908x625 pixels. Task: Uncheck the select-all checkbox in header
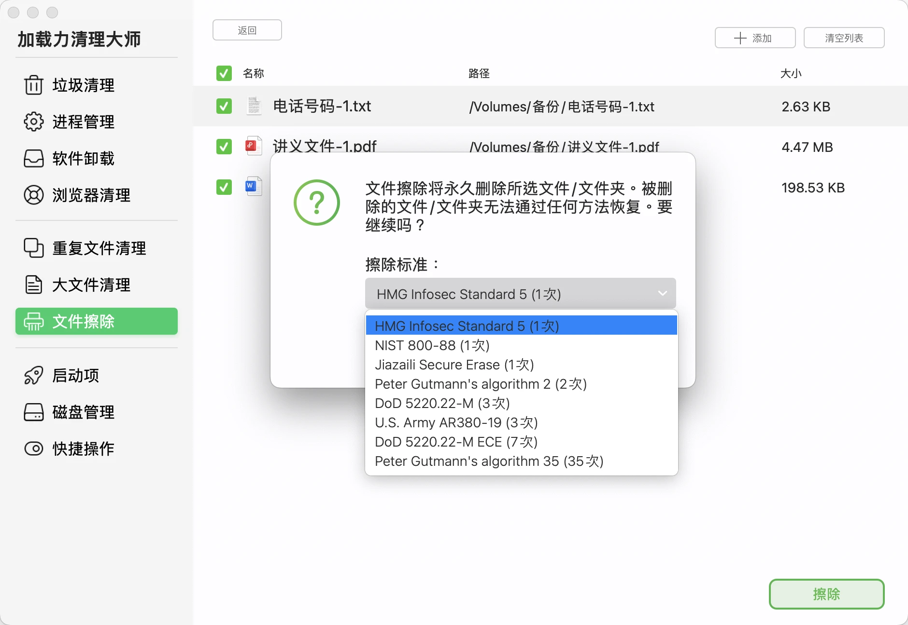(x=224, y=73)
